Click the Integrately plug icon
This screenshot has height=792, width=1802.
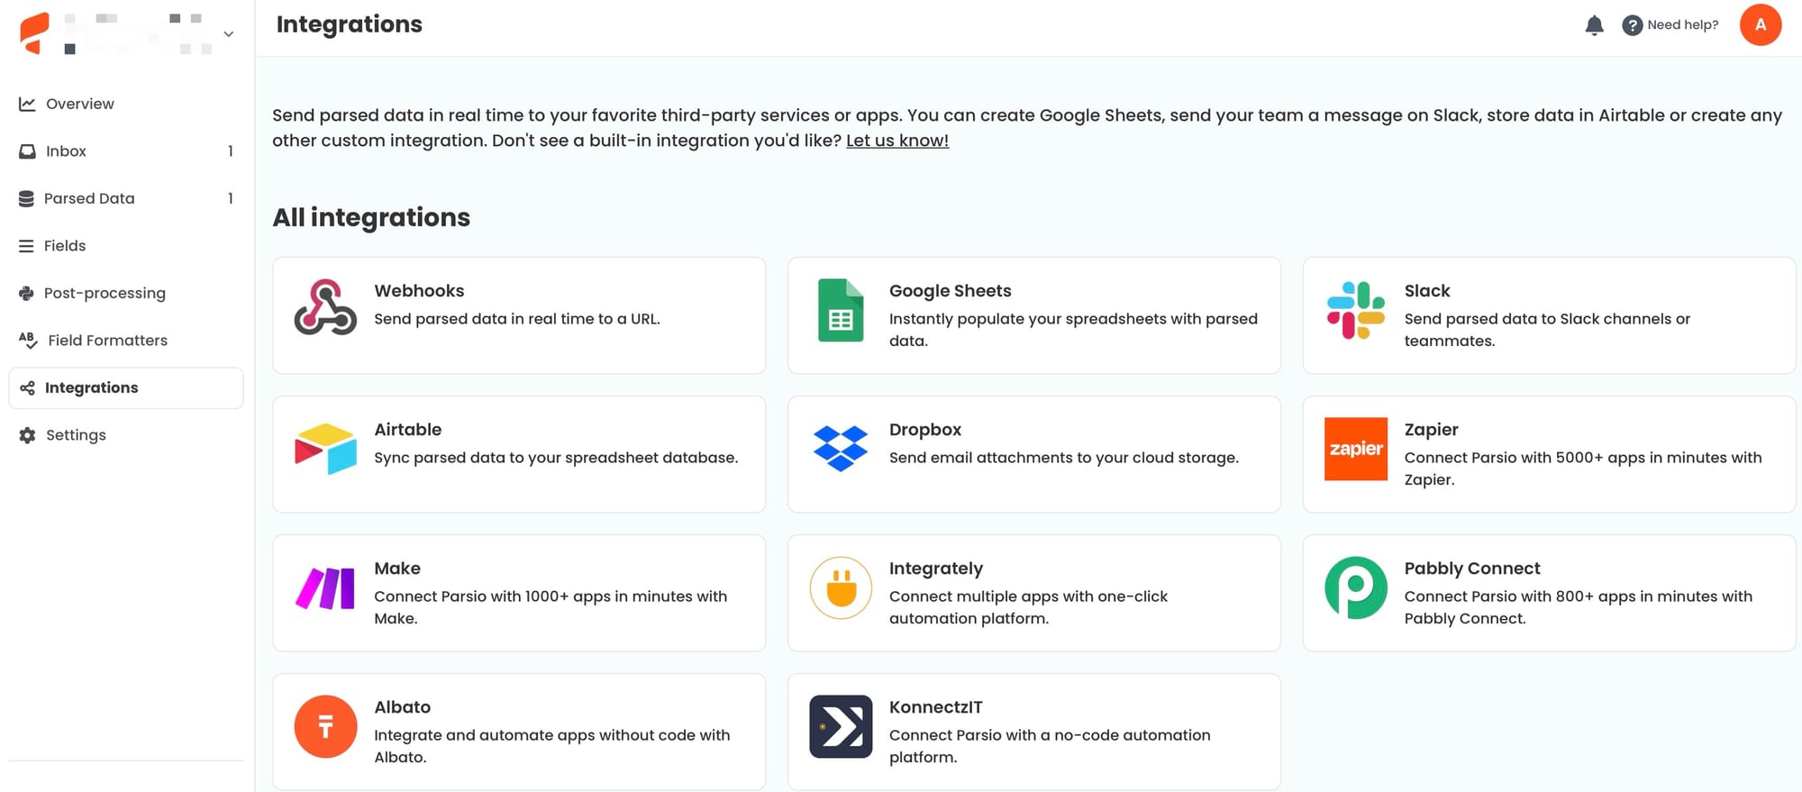tap(840, 588)
